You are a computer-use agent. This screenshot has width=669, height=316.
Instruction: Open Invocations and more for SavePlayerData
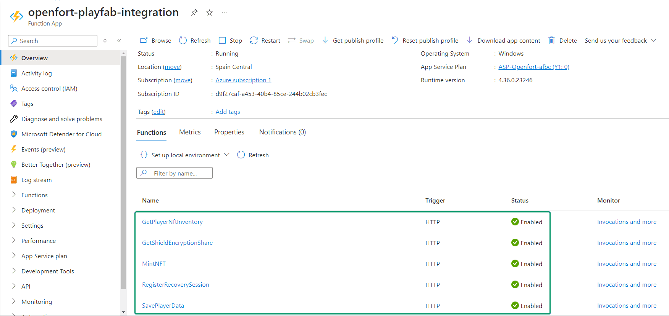(627, 306)
